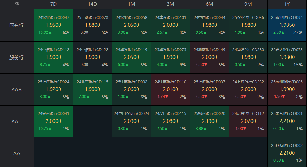Click the AA+ rating row label
307x167 pixels.
click(17, 122)
